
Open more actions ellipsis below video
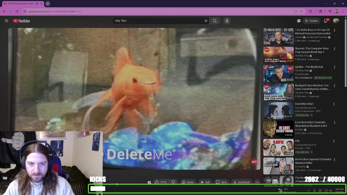coord(257,182)
